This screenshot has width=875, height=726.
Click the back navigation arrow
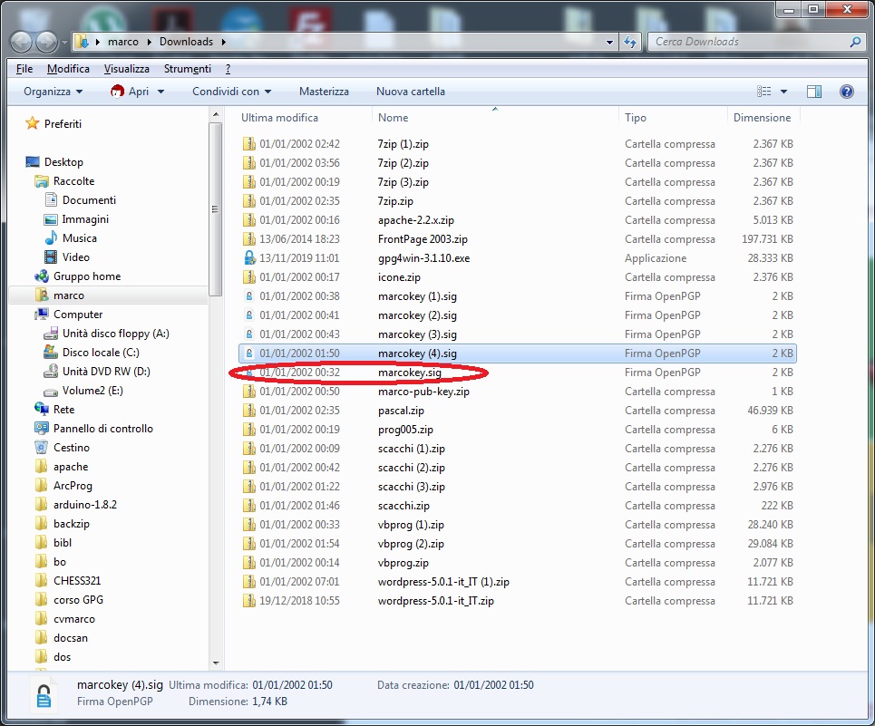coord(22,42)
